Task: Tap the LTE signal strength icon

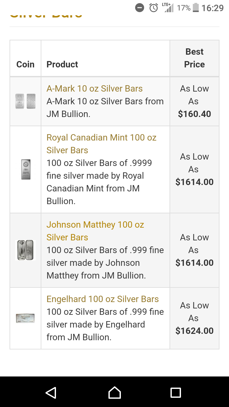Action: click(x=168, y=8)
